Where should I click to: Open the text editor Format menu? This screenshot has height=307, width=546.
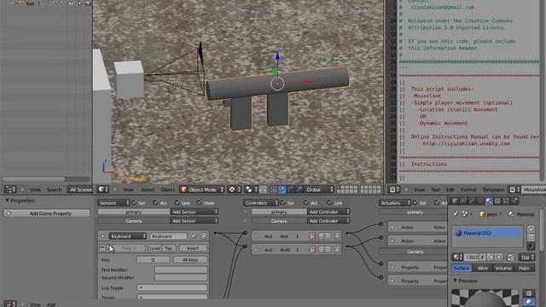468,189
